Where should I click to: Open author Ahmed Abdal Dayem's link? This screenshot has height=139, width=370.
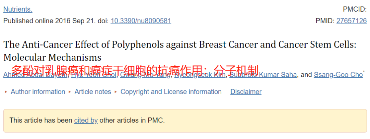pyautogui.click(x=36, y=75)
